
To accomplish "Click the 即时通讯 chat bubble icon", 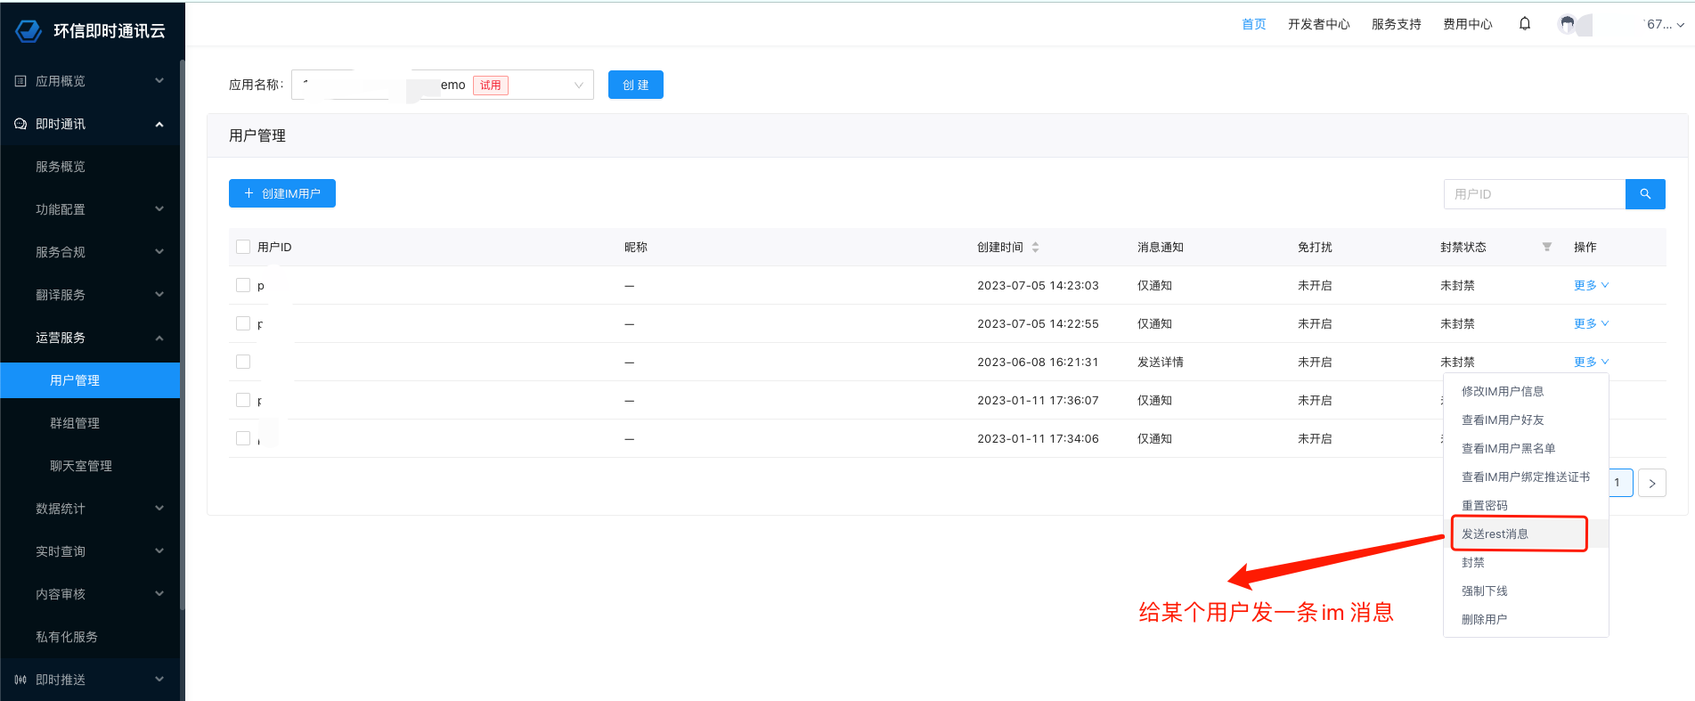I will click(20, 124).
